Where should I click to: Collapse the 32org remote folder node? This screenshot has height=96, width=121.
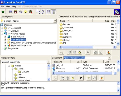click(x=12, y=69)
